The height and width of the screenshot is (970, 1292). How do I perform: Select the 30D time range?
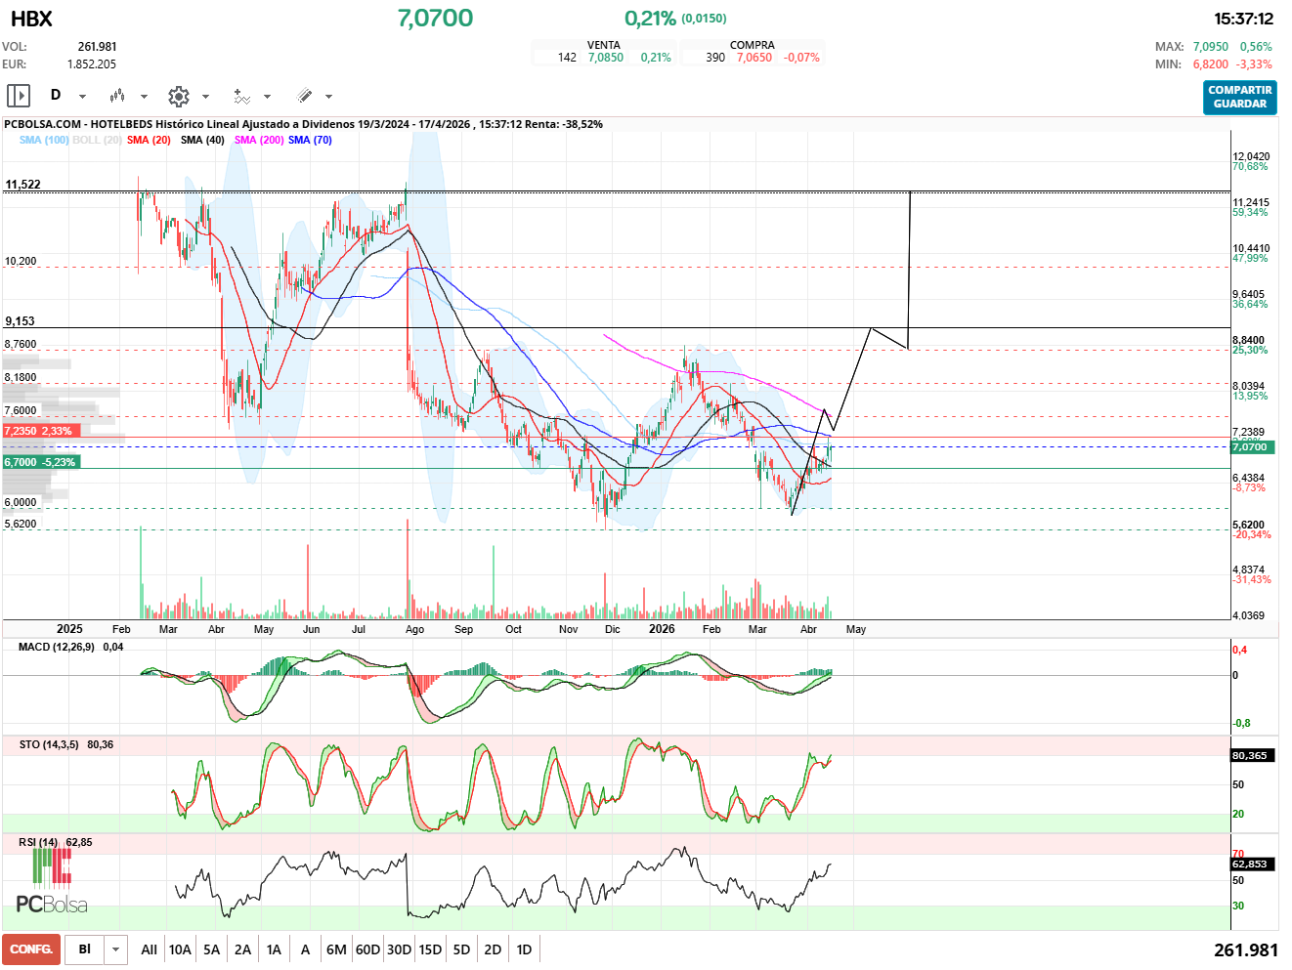399,949
